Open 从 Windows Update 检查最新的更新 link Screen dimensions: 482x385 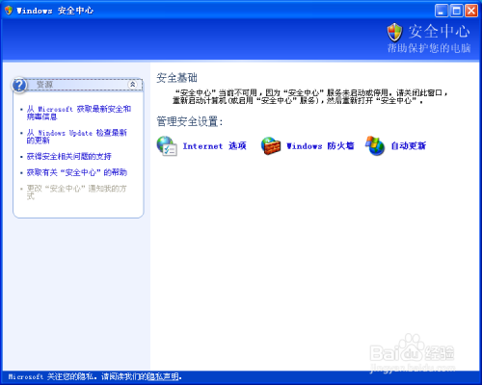tap(77, 137)
